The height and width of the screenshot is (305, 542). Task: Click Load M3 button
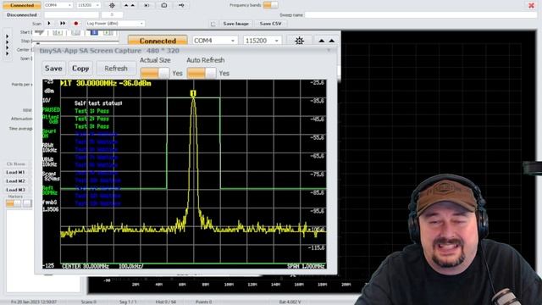tap(15, 190)
